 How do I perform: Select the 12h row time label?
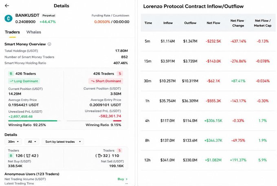tap(147, 160)
